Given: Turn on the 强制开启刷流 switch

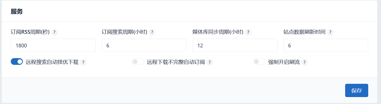Looking at the screenshot, I should point(259,62).
